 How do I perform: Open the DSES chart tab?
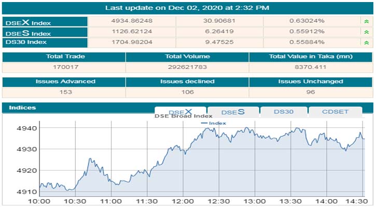233,112
